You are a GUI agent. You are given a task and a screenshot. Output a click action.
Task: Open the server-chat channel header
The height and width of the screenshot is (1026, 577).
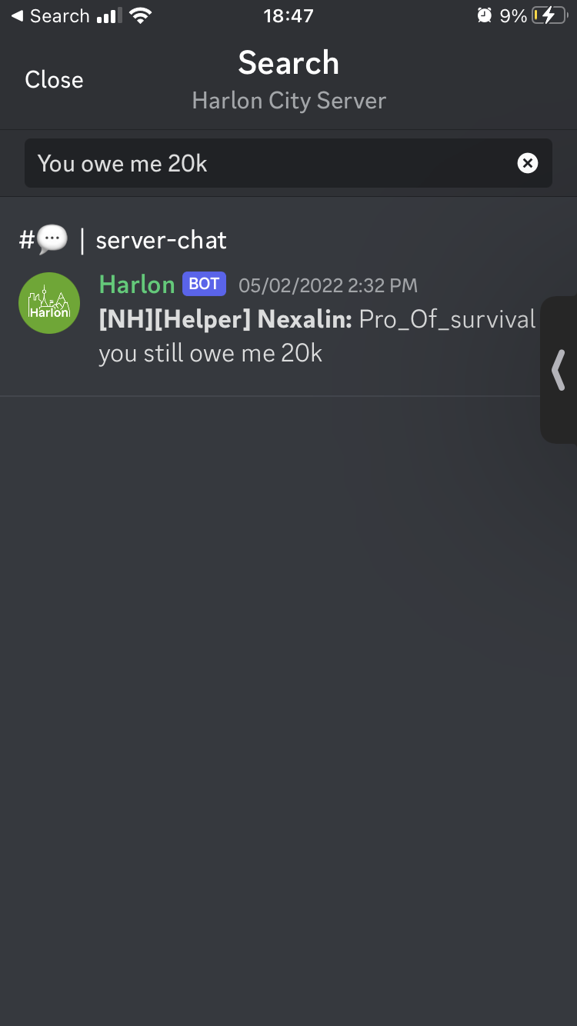[123, 241]
